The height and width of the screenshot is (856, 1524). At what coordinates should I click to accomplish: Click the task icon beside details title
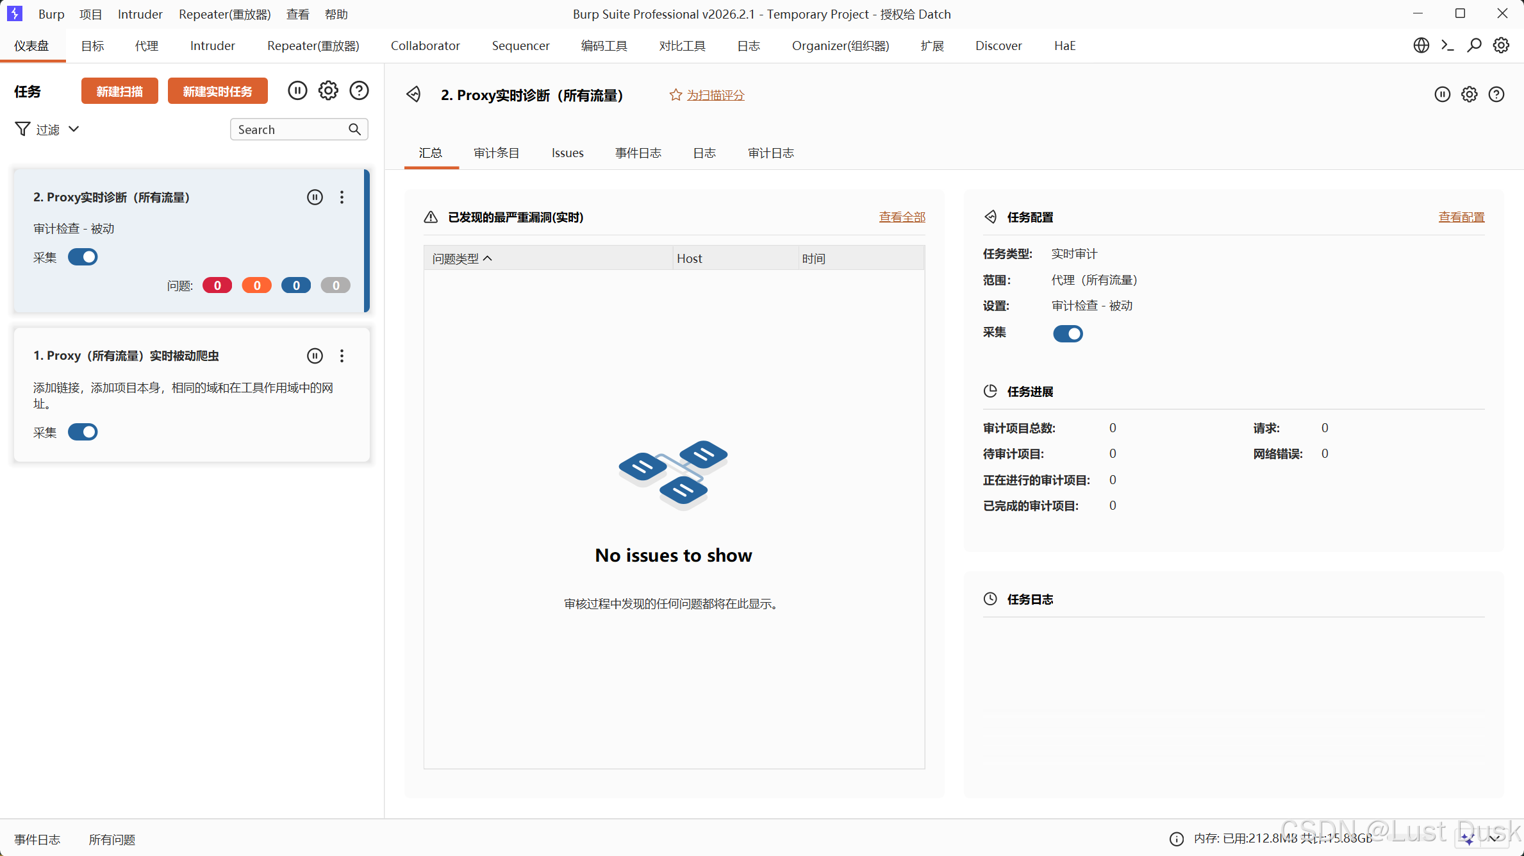[x=414, y=95]
